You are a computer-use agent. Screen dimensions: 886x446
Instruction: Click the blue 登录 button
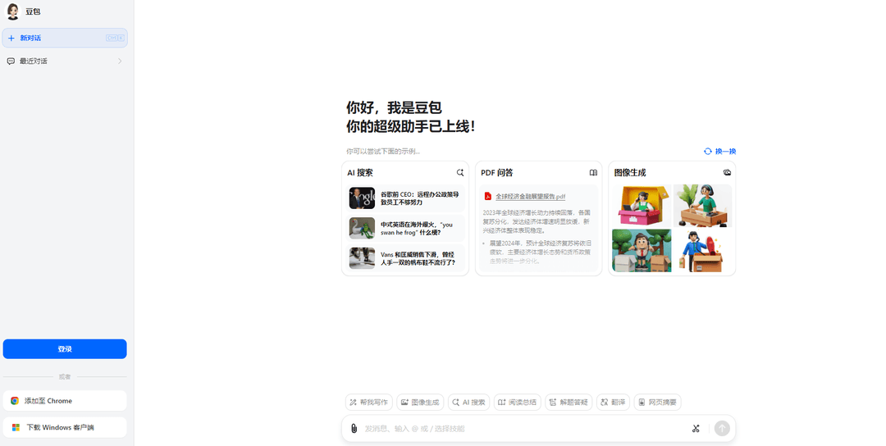[x=65, y=349]
